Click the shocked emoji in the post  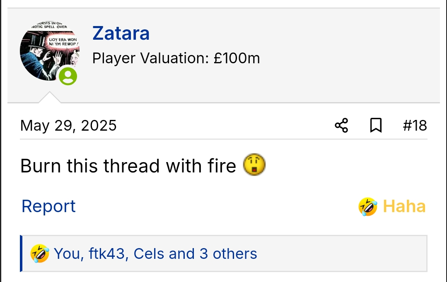[x=254, y=165]
